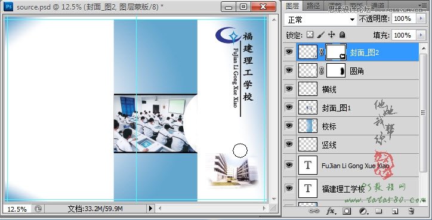This screenshot has width=432, height=220.
Task: Click the add layer mask icon
Action: click(x=347, y=211)
